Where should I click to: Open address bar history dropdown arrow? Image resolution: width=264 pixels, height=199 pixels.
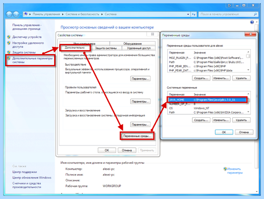click(x=188, y=14)
